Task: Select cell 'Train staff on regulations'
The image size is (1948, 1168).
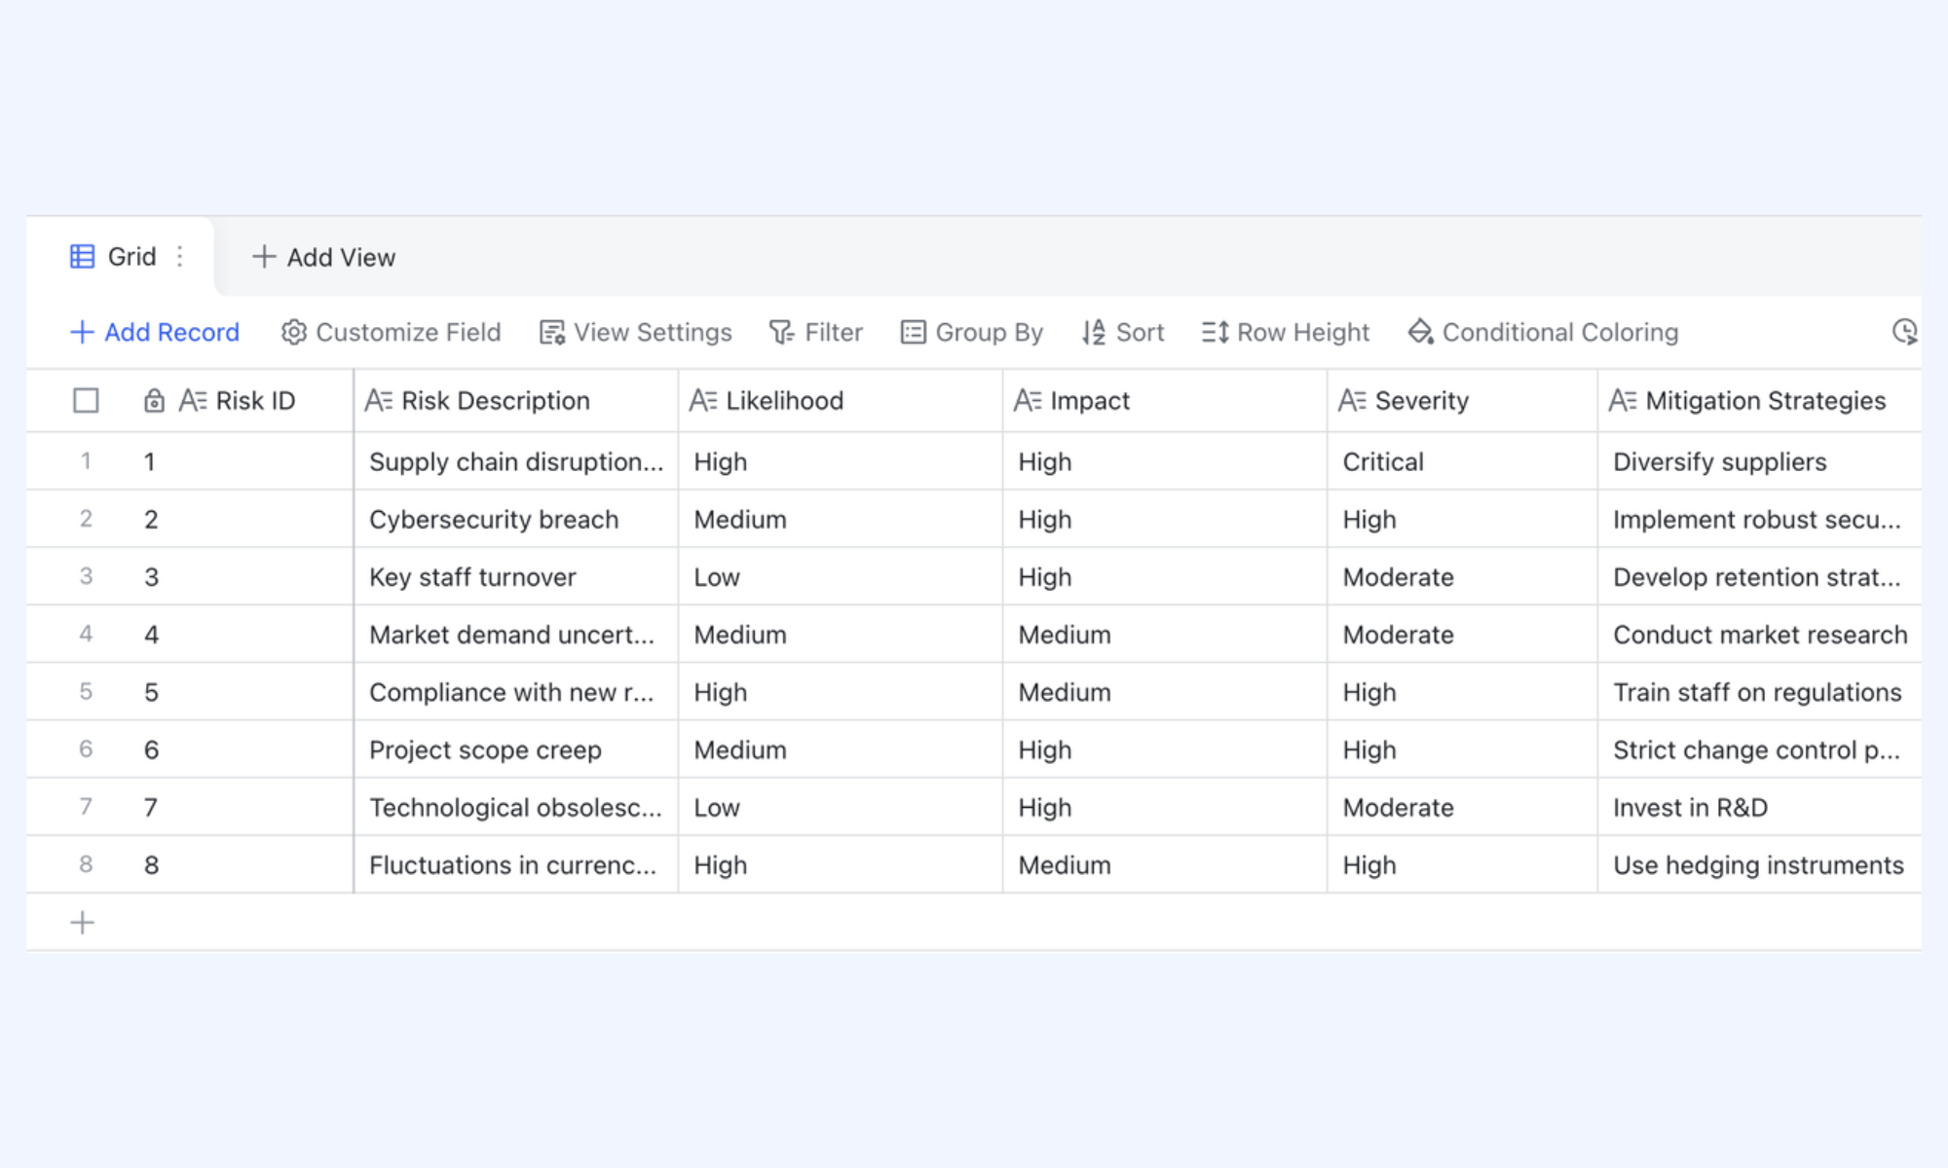Action: [1759, 692]
